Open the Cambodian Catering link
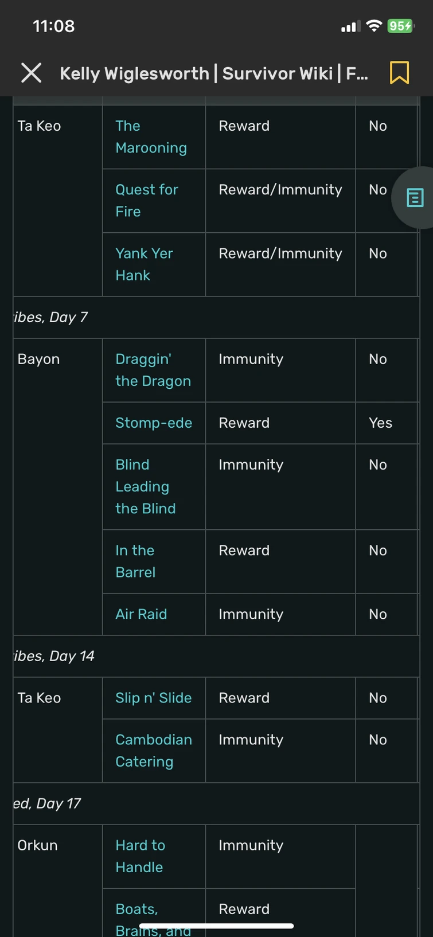433x937 pixels. tap(153, 750)
